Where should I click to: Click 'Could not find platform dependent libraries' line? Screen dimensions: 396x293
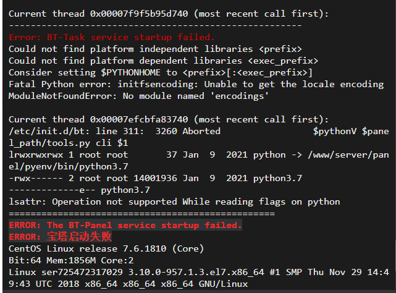[163, 61]
